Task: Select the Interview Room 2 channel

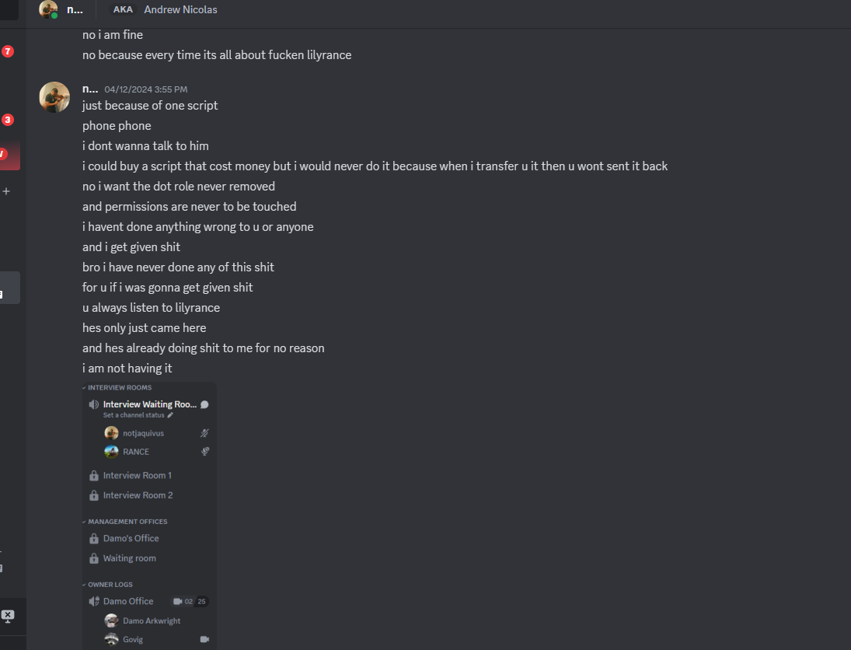Action: pyautogui.click(x=138, y=495)
